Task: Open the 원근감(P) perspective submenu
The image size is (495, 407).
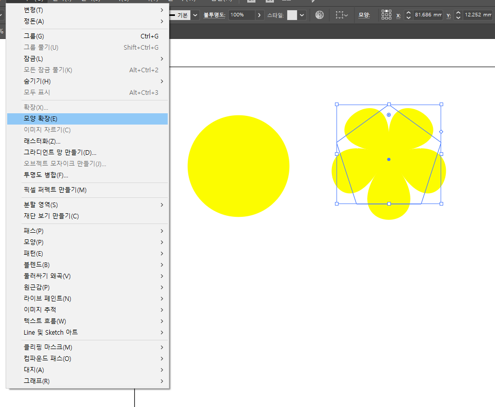Action: coord(87,288)
